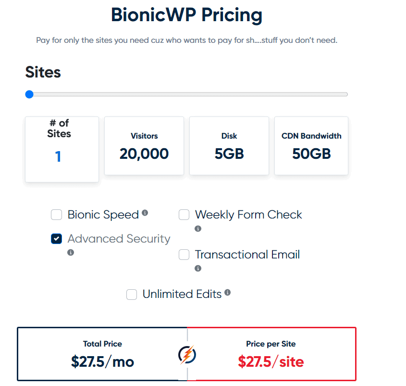Click the lightning bolt logo between prices
Viewport: 406px width, 386px height.
coord(187,355)
